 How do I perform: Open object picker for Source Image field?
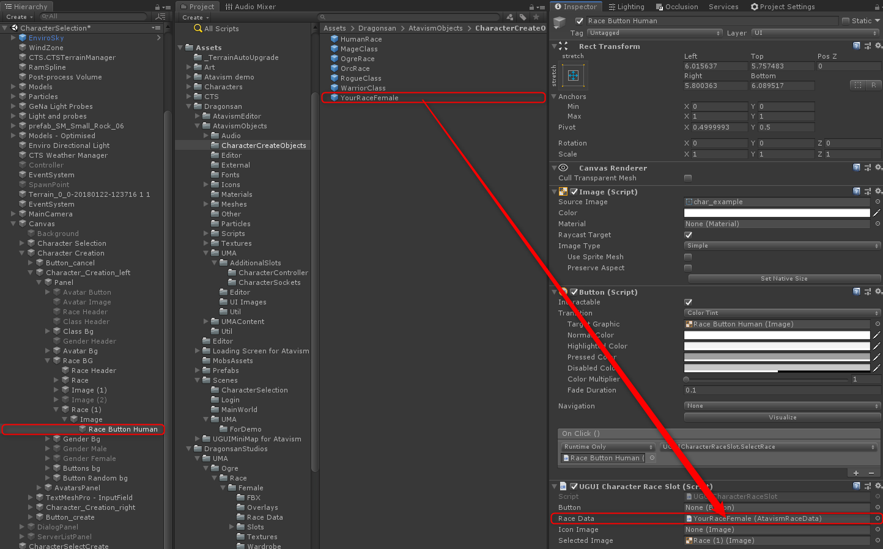coord(877,202)
